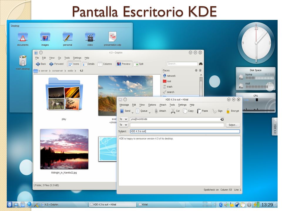Select trash in Places panel
The width and height of the screenshot is (282, 211).
click(168, 87)
